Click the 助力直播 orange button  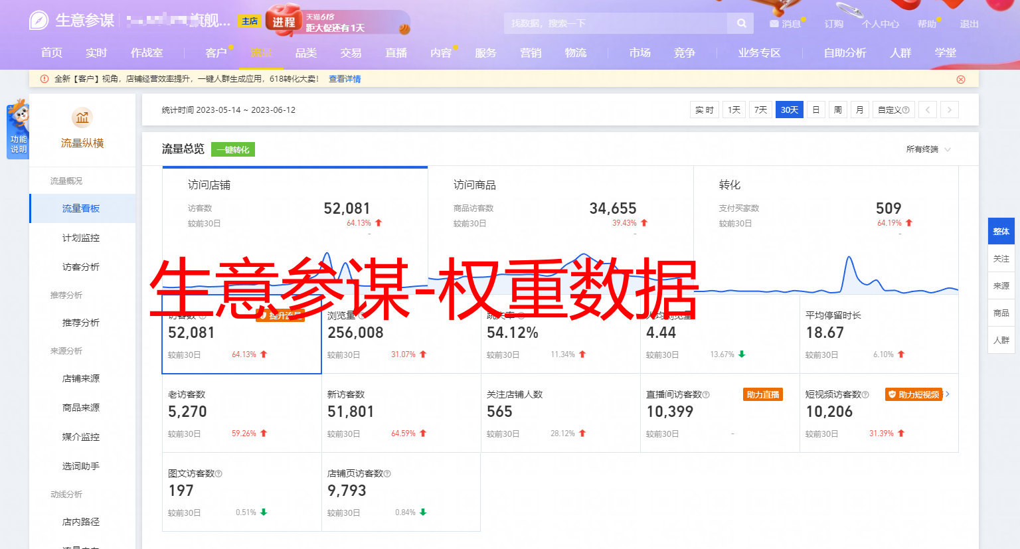[x=763, y=394]
